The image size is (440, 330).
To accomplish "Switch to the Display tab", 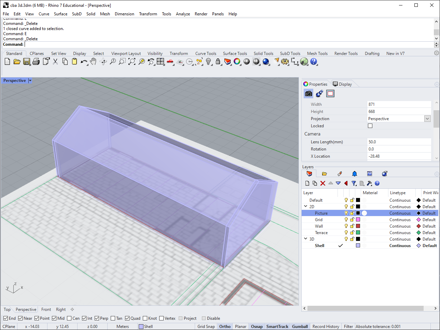I will [x=342, y=84].
